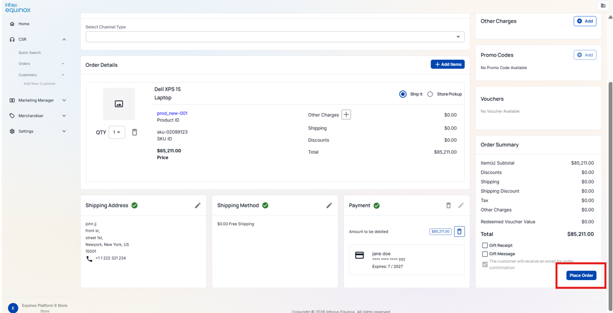The width and height of the screenshot is (613, 313).
Task: Select the Store Pickup radio button
Action: pos(430,94)
